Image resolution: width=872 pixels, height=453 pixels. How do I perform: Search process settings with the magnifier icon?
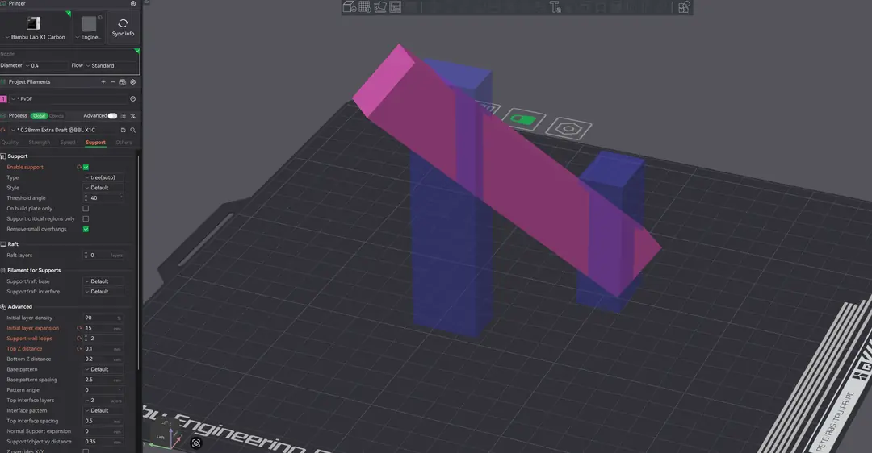133,130
